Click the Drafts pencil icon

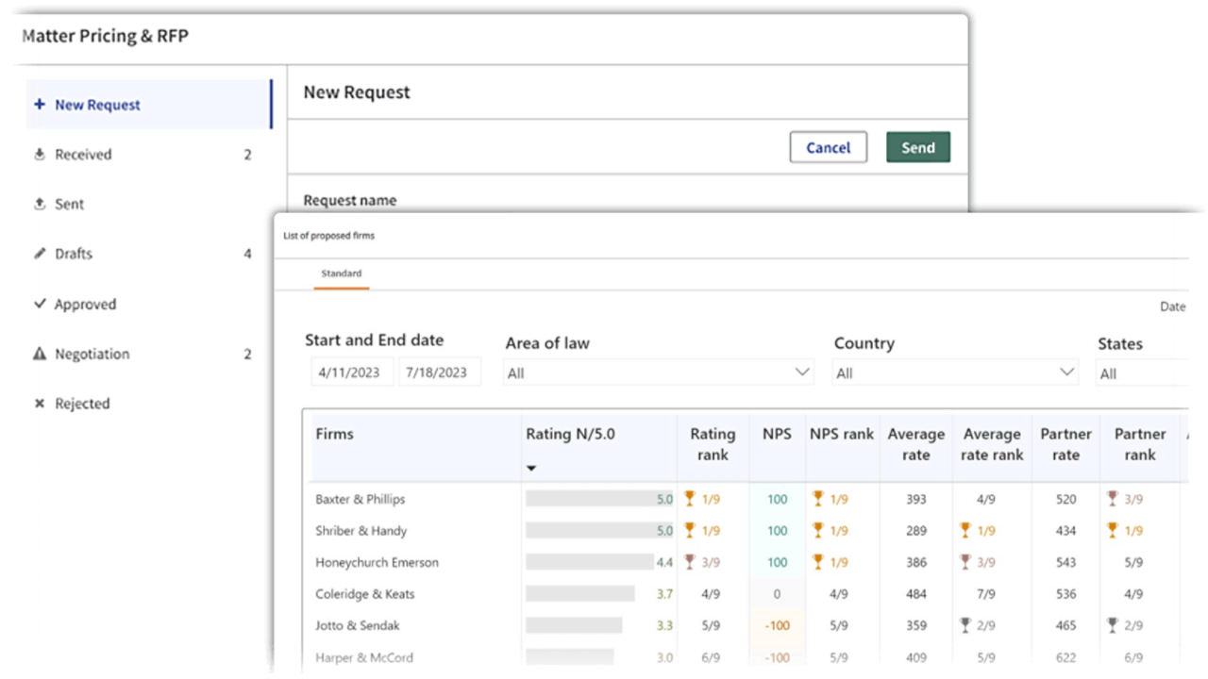point(40,254)
